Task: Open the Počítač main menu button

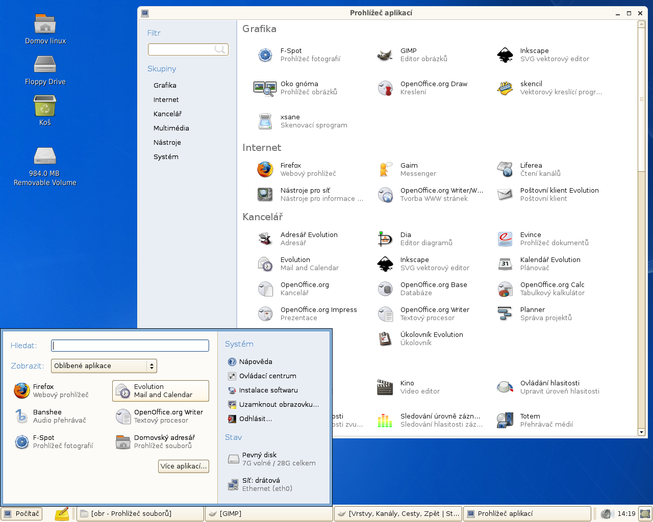Action: 21,513
